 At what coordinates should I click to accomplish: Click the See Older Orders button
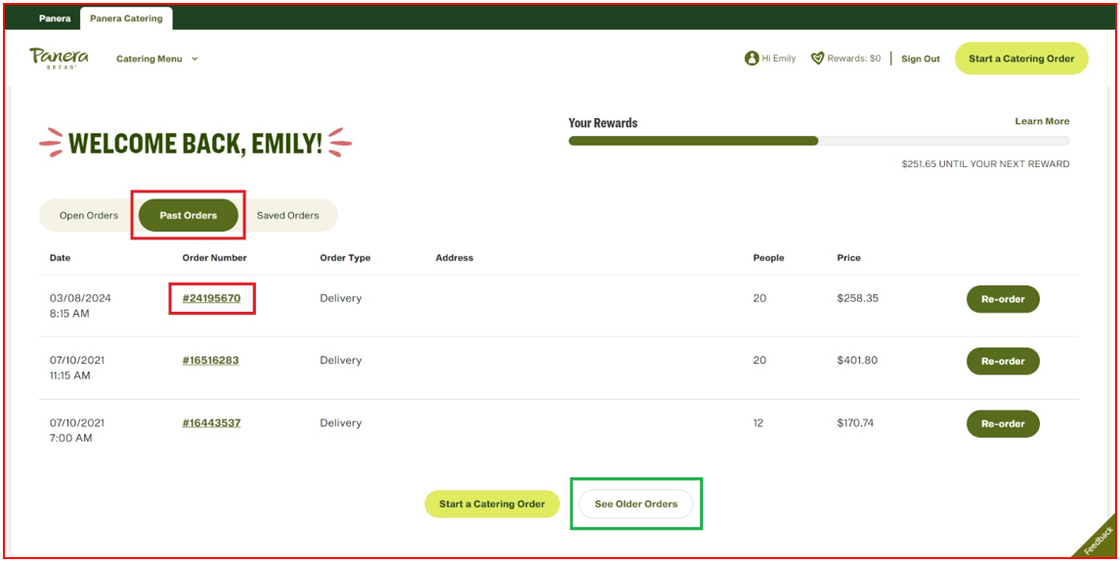635,503
